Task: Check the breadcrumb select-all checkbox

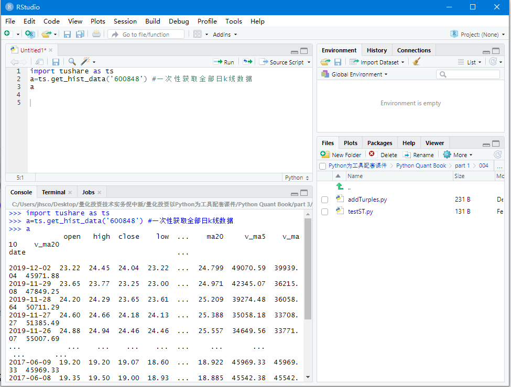Action: point(322,165)
